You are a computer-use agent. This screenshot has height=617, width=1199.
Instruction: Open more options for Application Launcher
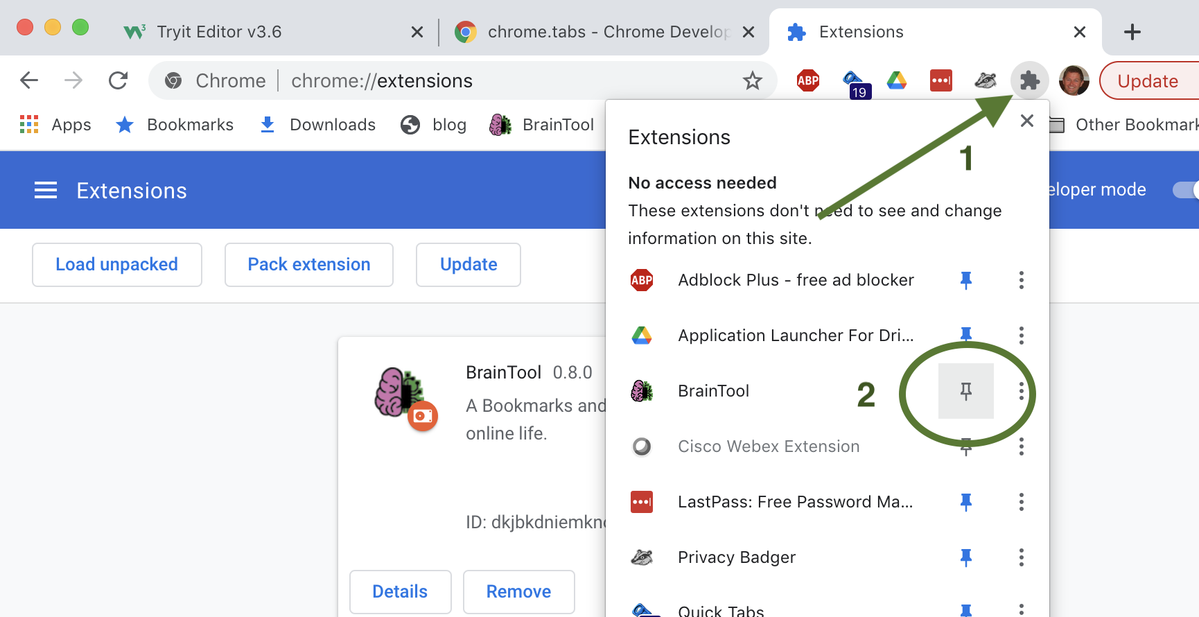1022,336
